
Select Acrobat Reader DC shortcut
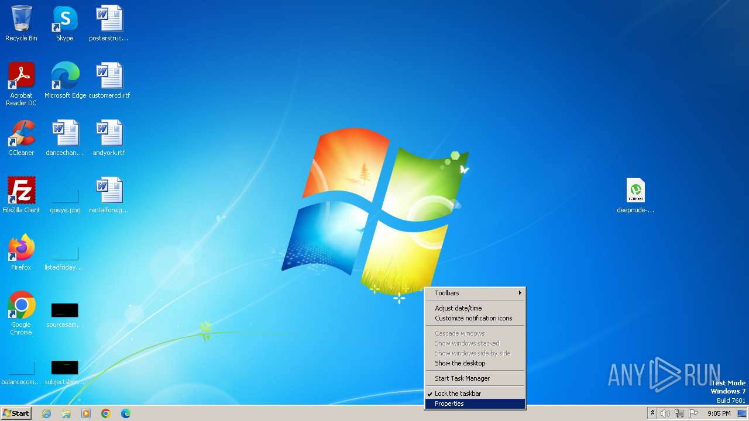tap(21, 84)
